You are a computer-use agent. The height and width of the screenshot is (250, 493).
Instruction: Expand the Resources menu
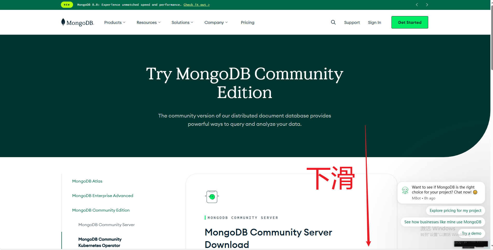pos(148,22)
